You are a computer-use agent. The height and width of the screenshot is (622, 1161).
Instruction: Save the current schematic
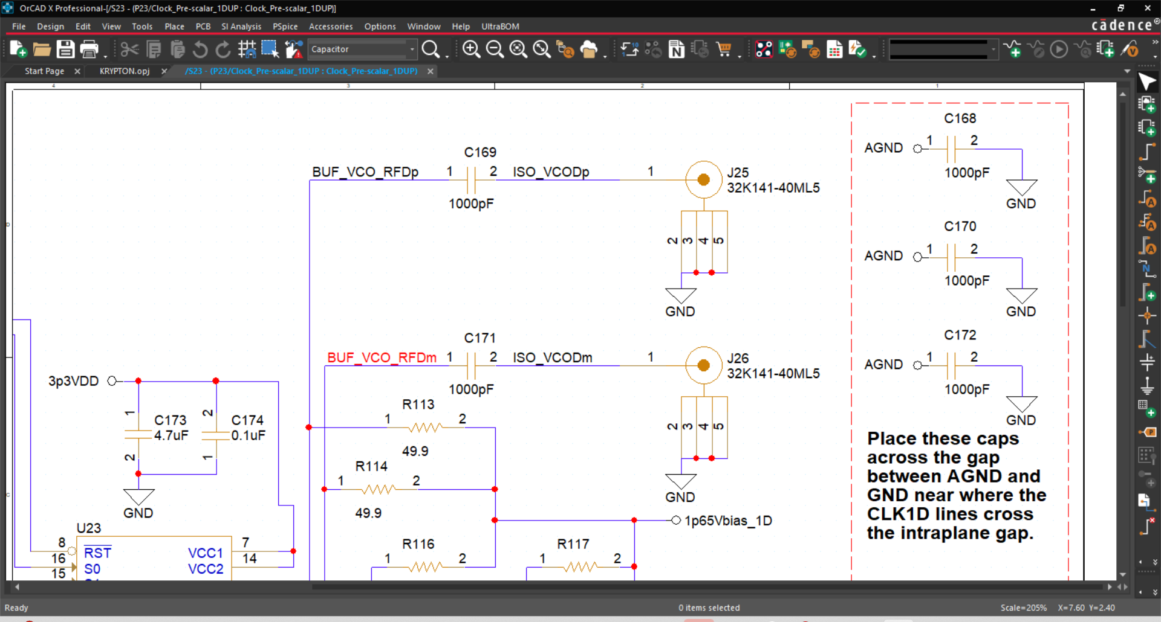point(65,49)
